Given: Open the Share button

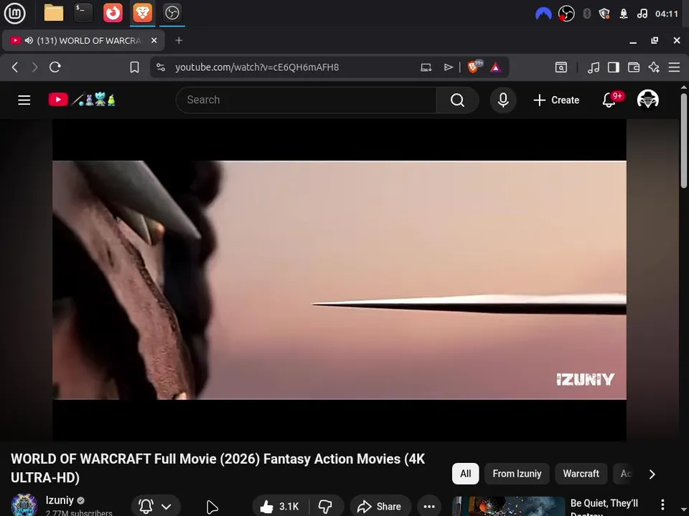Looking at the screenshot, I should [380, 507].
